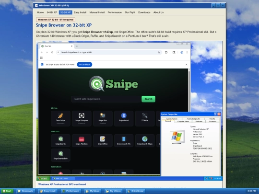This screenshot has width=259, height=194.
Task: Click the side panel icon in browser toolbar
Action: coord(174,52)
